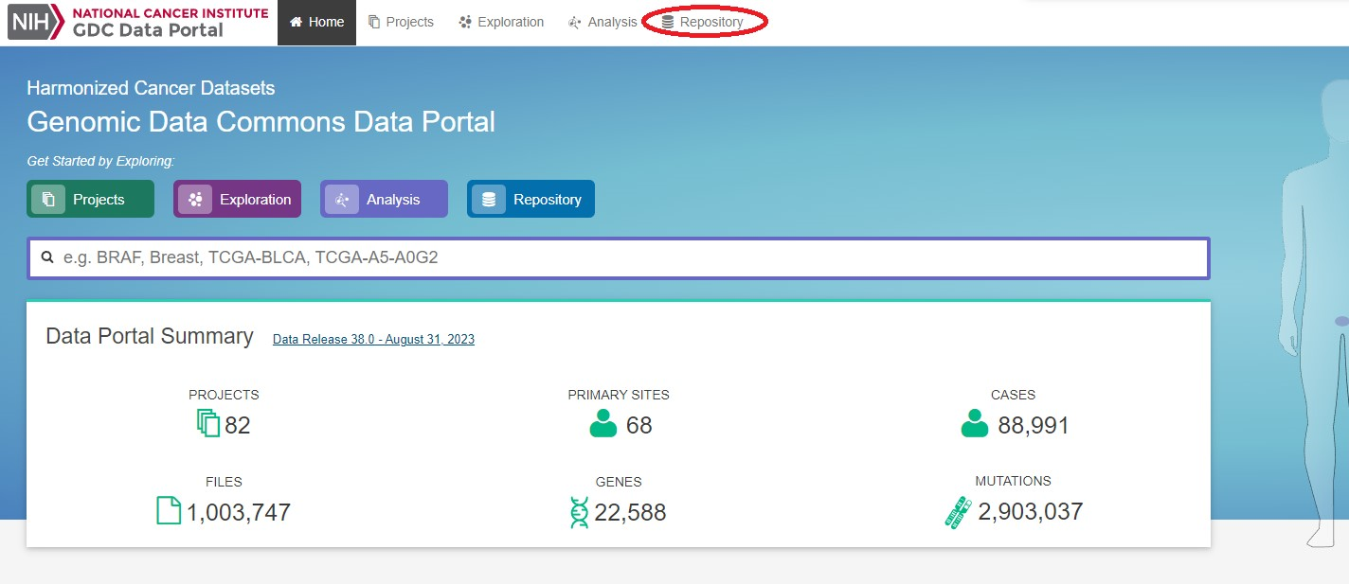This screenshot has width=1349, height=584.
Task: Click the violet Analysis button
Action: coord(384,199)
